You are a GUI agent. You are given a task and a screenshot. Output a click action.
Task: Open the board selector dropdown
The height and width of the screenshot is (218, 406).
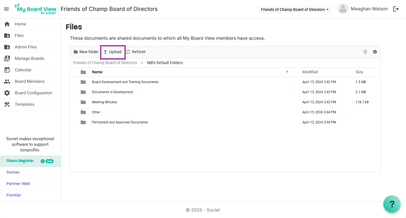click(x=294, y=10)
